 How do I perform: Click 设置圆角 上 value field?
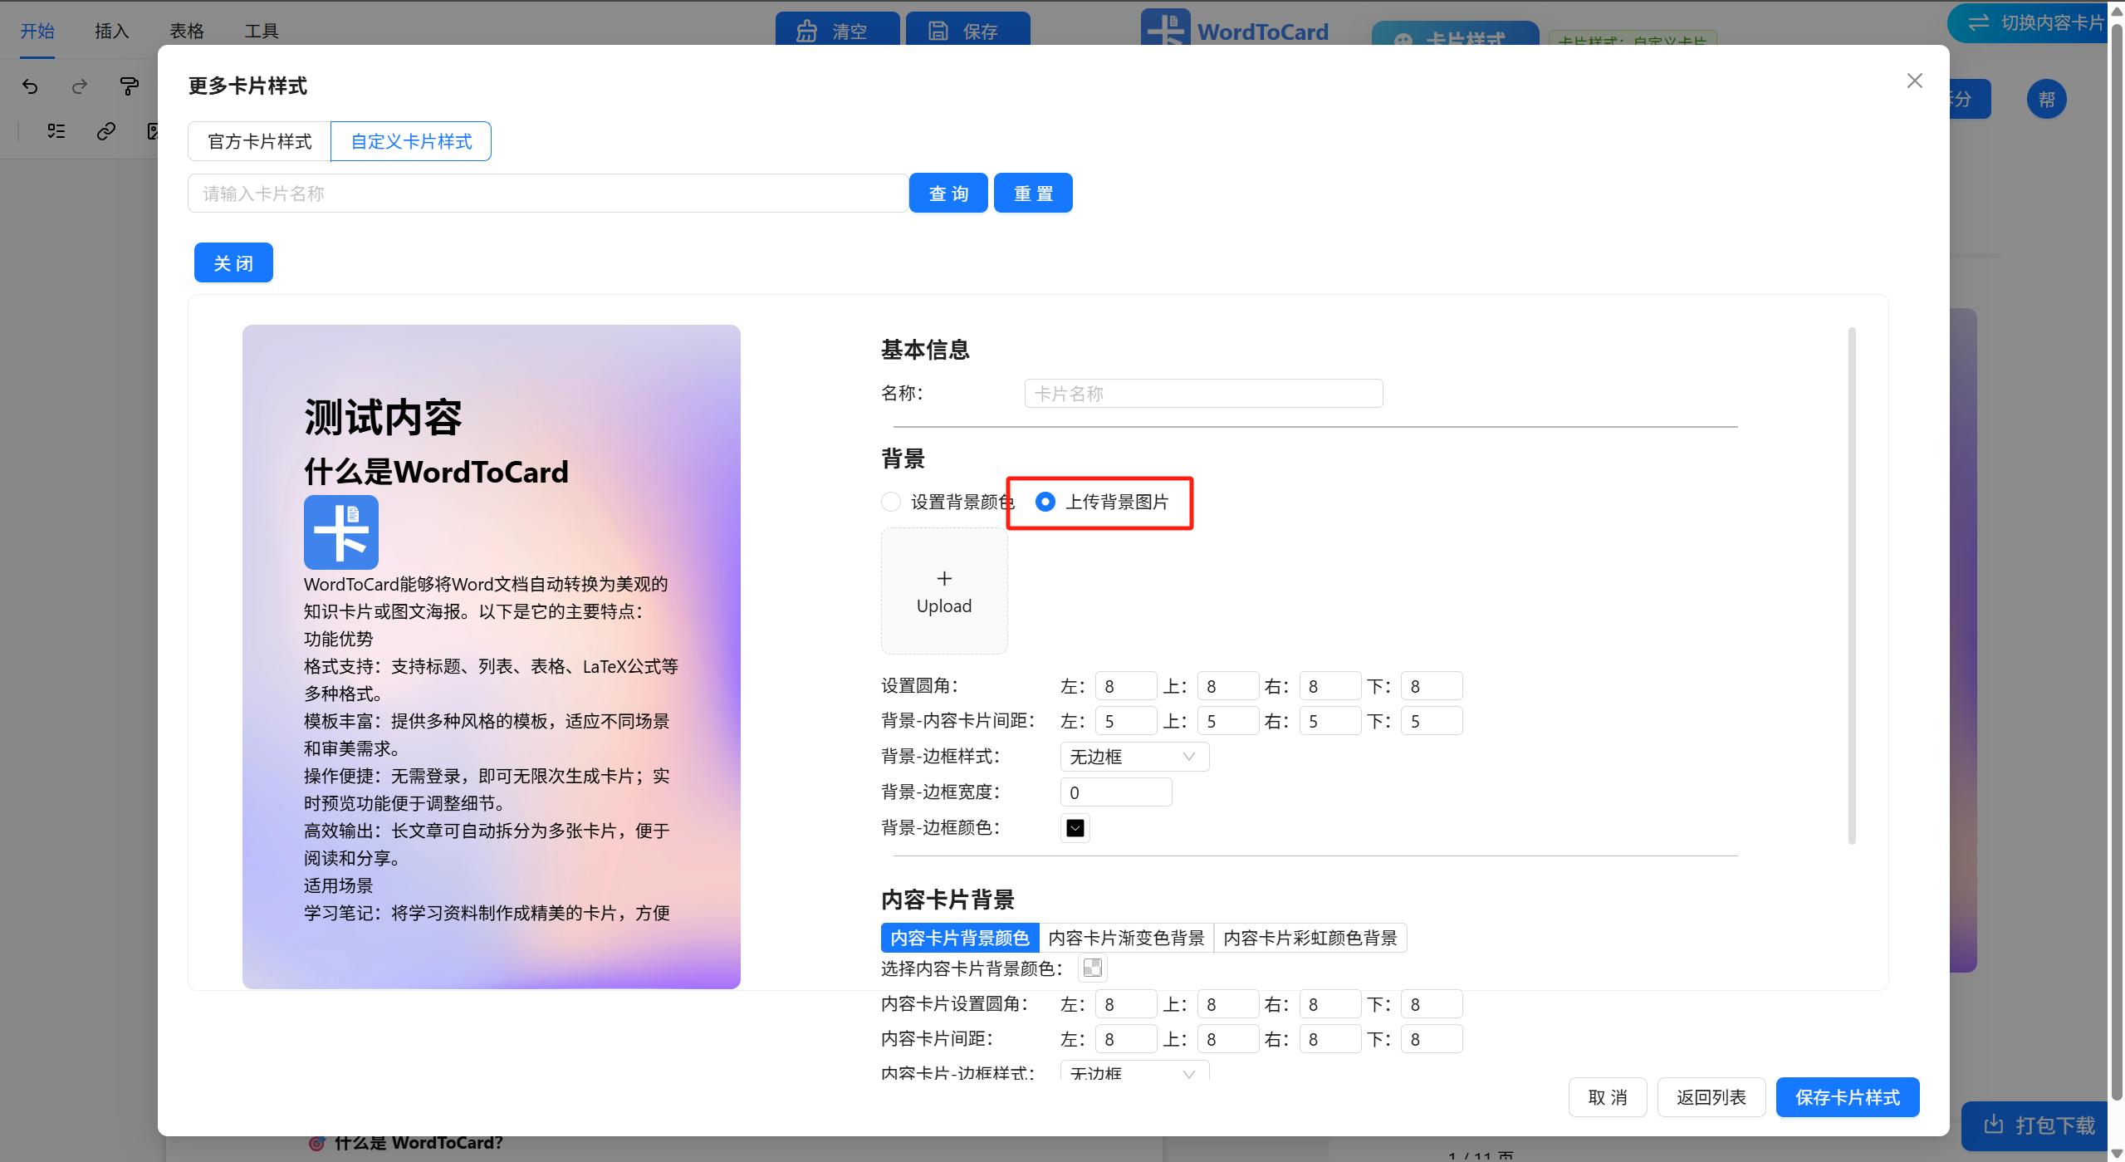pyautogui.click(x=1227, y=686)
